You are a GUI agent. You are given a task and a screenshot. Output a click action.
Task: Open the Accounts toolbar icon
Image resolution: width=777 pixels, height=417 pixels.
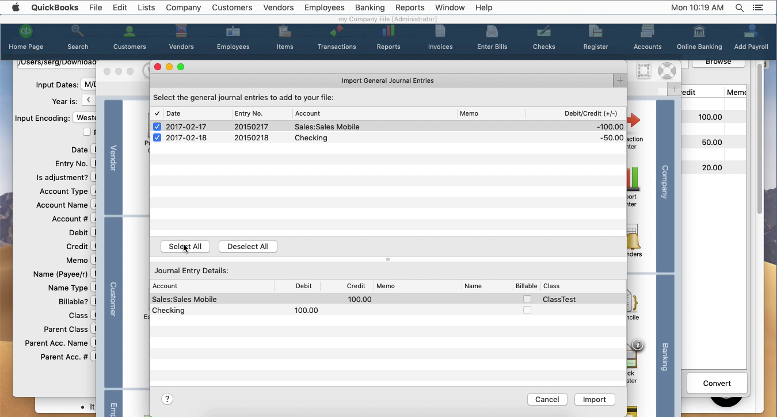point(647,38)
